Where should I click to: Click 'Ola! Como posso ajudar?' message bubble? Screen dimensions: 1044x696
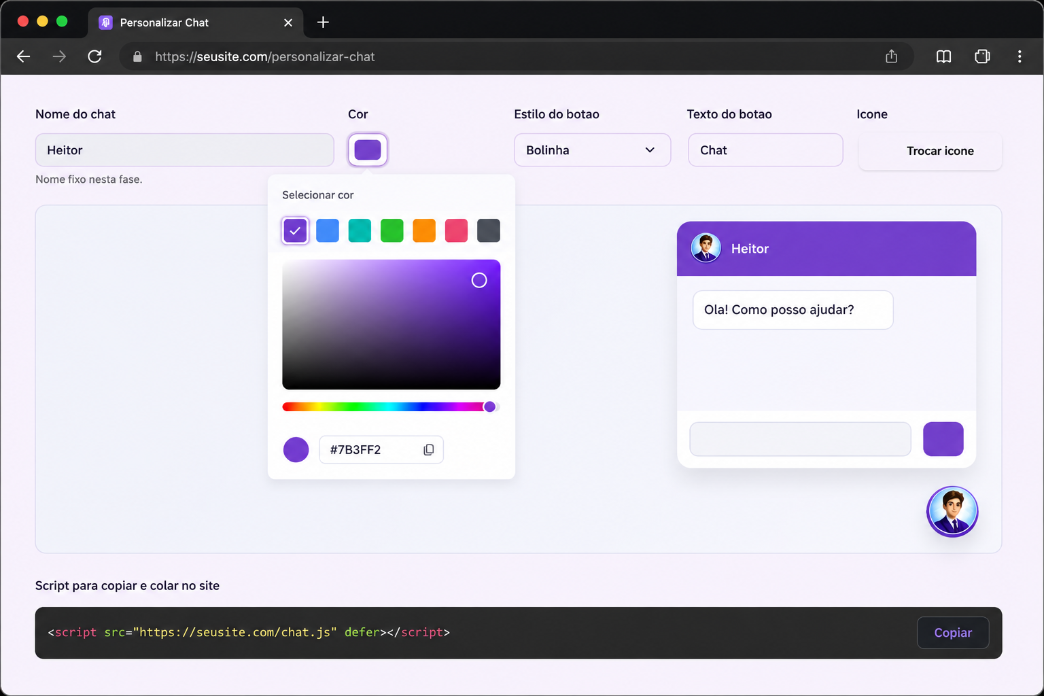(793, 310)
